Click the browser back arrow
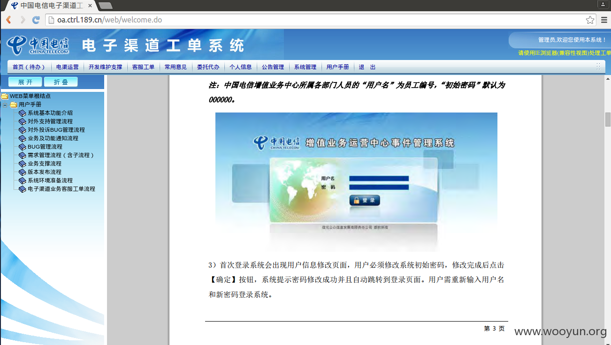The width and height of the screenshot is (611, 345). click(8, 20)
